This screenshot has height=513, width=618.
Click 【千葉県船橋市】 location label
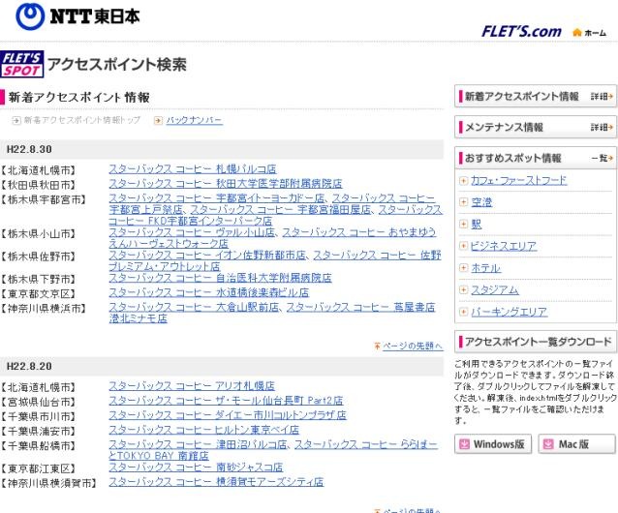click(x=38, y=445)
